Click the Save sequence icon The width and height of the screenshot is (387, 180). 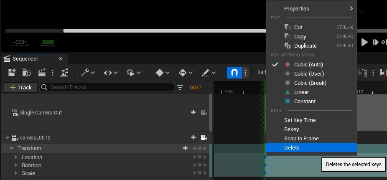12,73
